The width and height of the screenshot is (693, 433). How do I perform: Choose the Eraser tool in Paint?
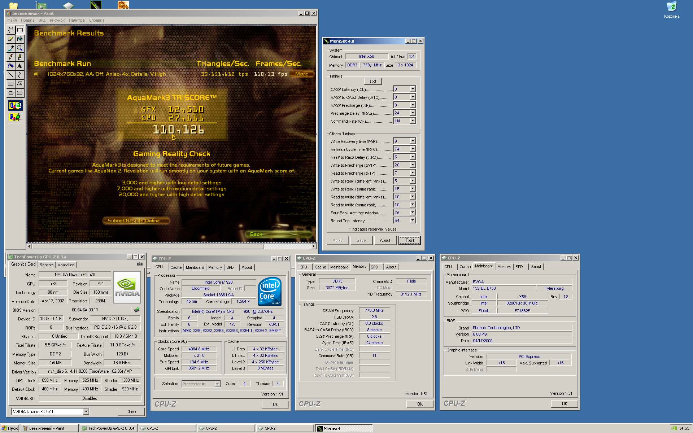11,39
